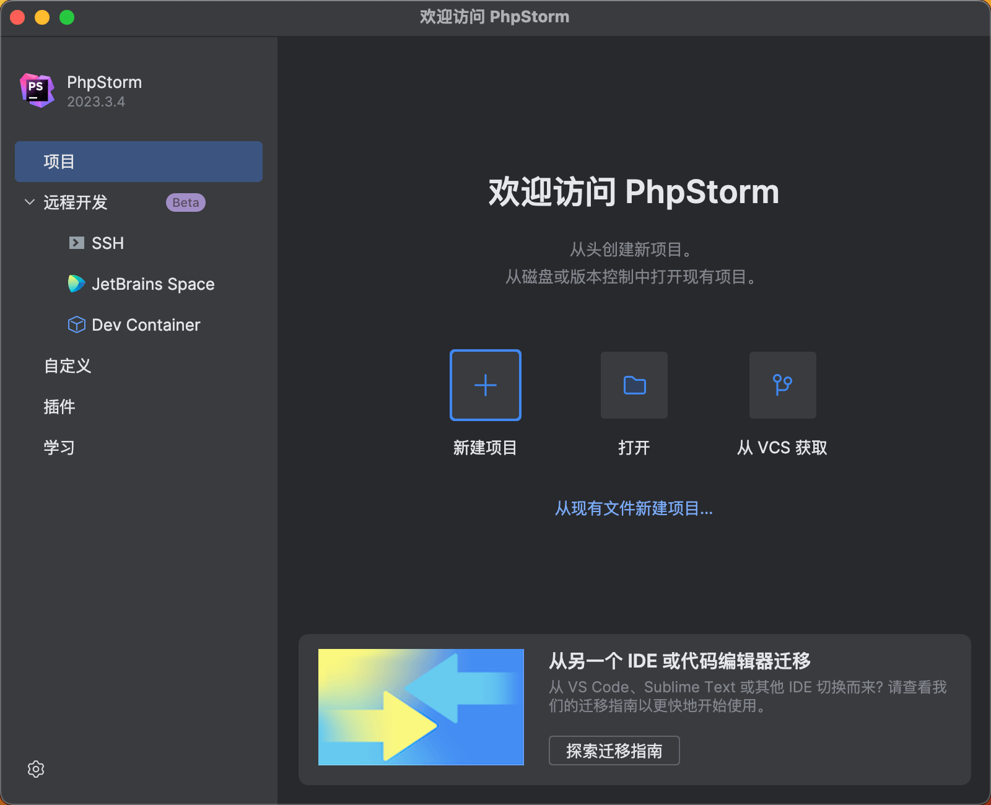991x805 pixels.
Task: Click the VCS branch icon
Action: (x=783, y=385)
